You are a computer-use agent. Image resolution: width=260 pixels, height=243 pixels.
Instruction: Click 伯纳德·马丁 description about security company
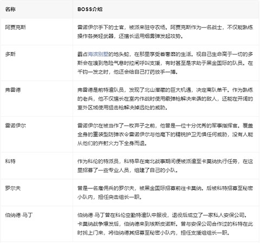pos(165,224)
